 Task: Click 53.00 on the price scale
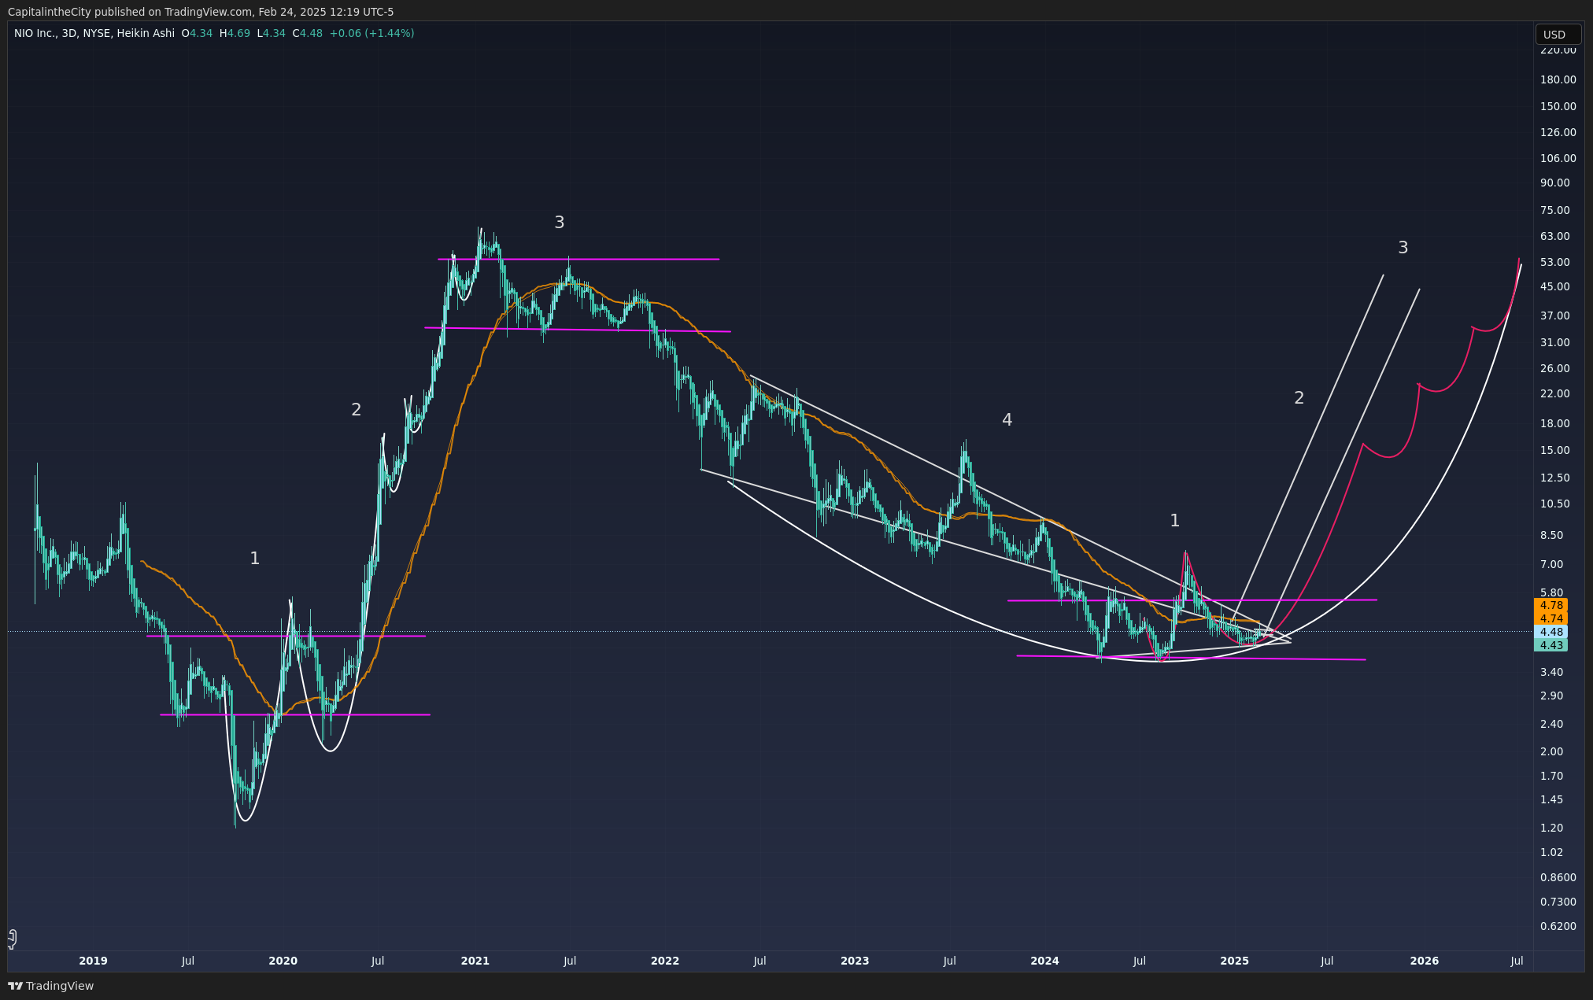pyautogui.click(x=1554, y=262)
